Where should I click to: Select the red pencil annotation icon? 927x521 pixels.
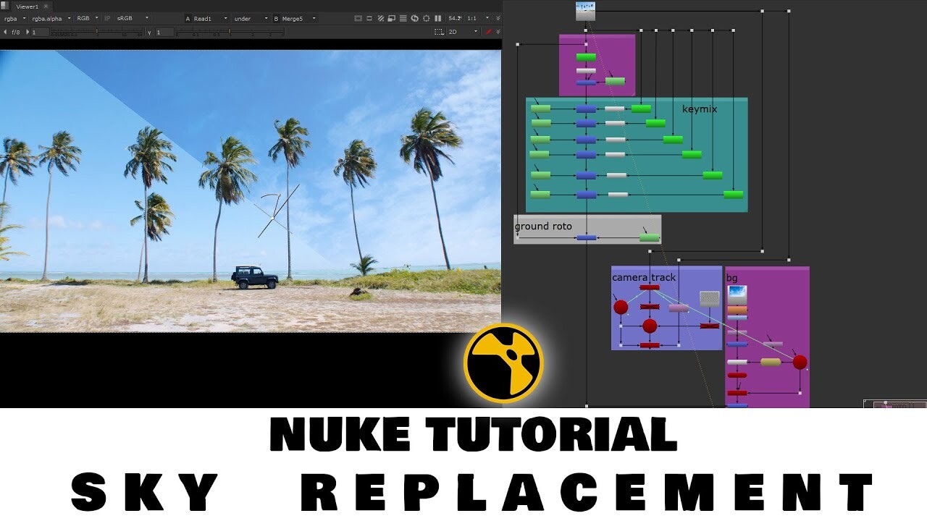click(x=488, y=32)
